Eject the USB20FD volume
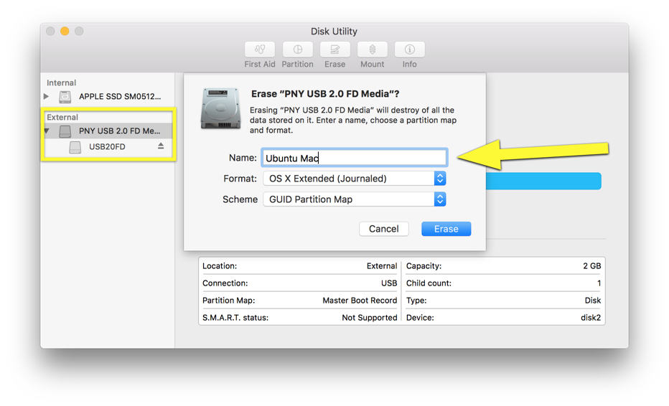669x406 pixels. (x=161, y=146)
